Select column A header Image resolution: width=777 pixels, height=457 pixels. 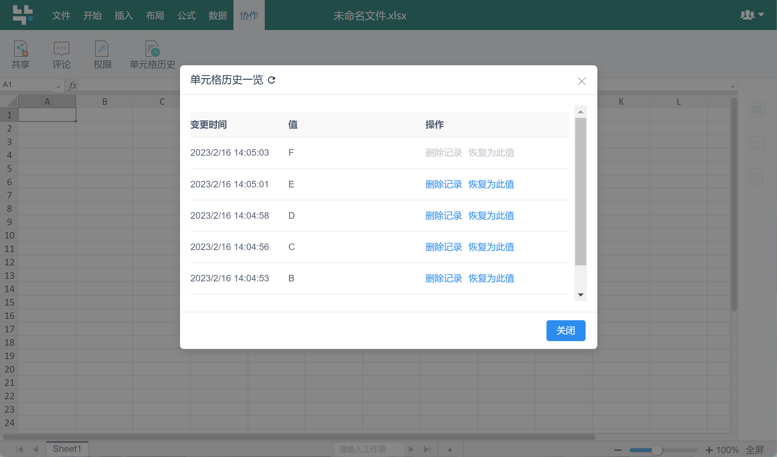tap(47, 102)
